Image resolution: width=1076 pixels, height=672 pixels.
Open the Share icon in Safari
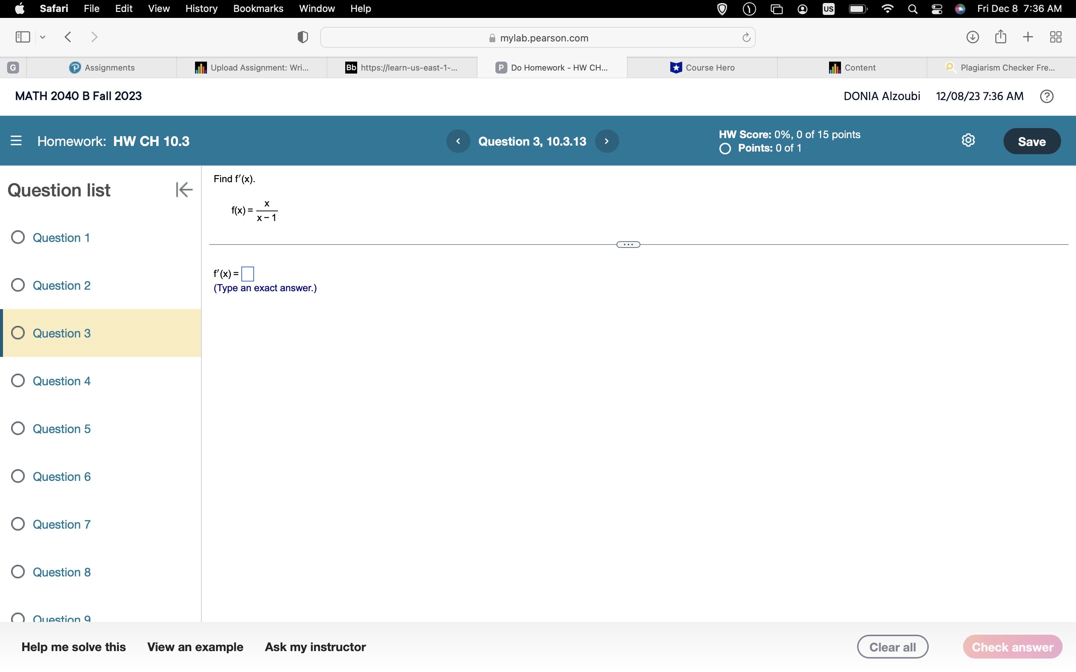[1001, 37]
